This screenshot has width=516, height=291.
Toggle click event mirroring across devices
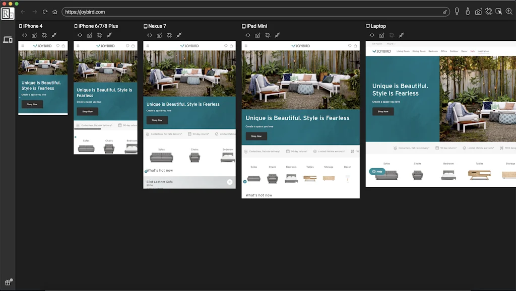tap(468, 11)
